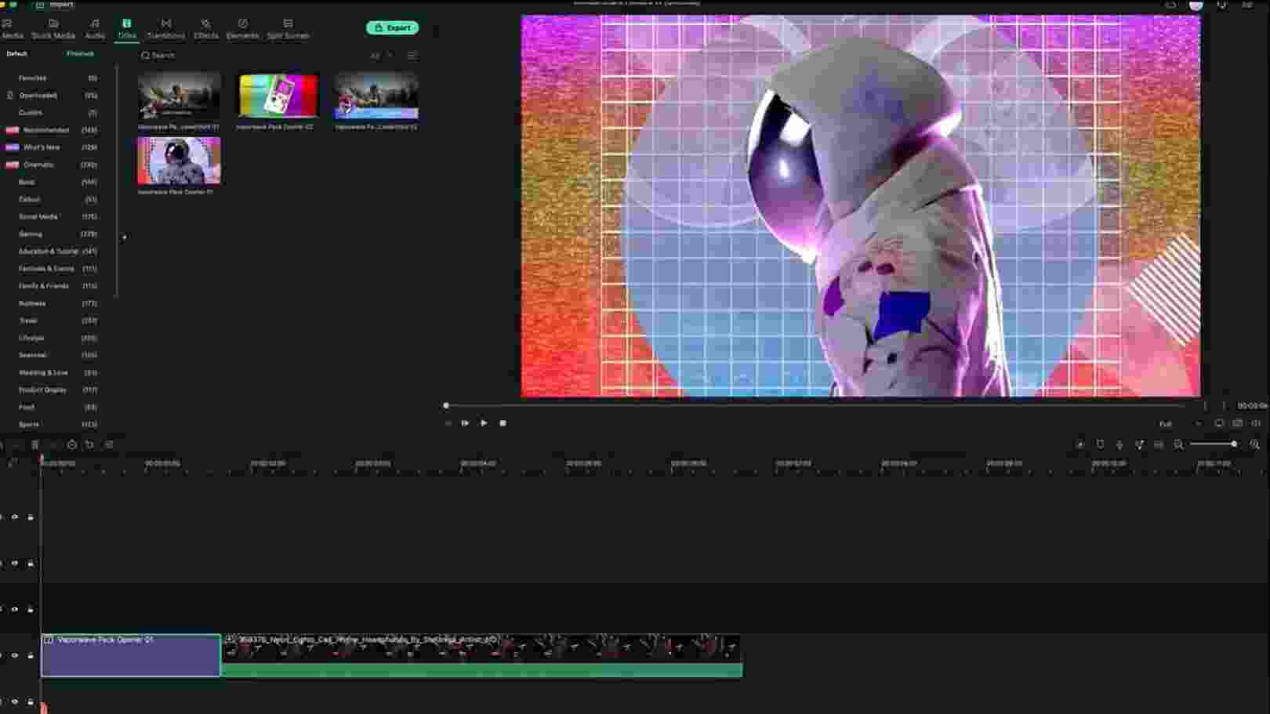Switch to the Default sub-tab

(x=16, y=54)
